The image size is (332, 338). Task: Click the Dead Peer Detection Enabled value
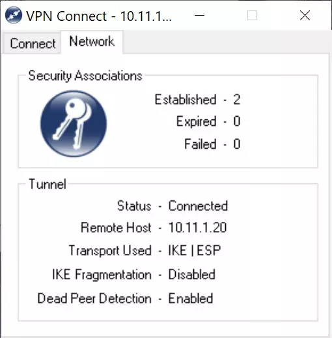[191, 298]
